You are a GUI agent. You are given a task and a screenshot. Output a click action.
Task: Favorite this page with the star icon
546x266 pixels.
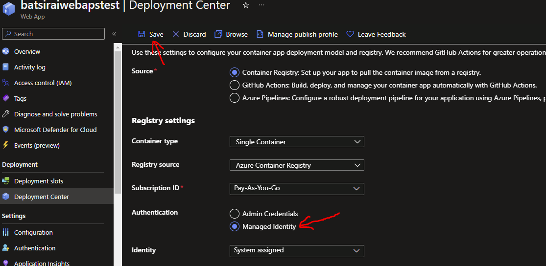(246, 5)
